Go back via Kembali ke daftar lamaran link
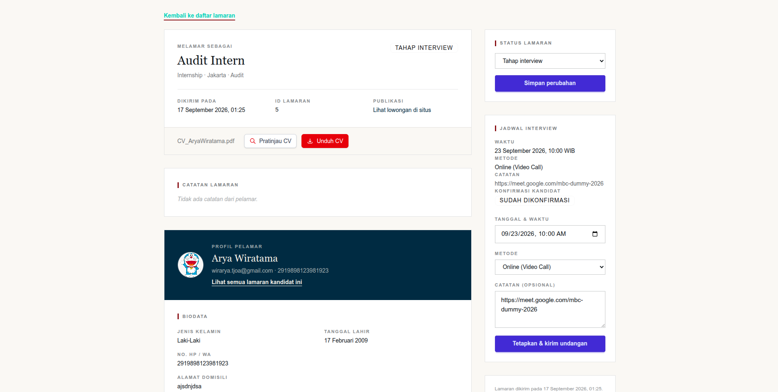This screenshot has width=778, height=392. [199, 16]
